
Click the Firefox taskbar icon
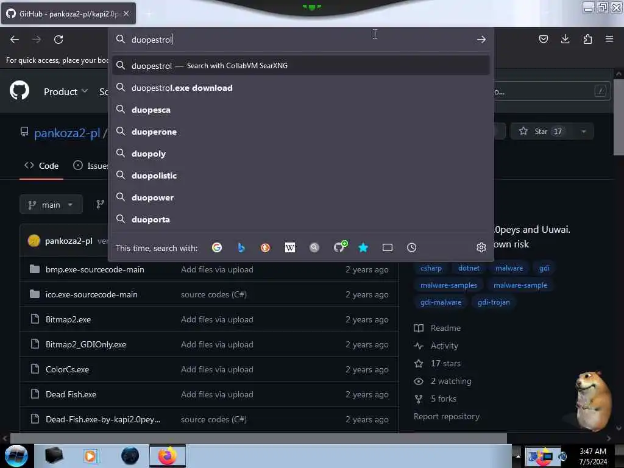pyautogui.click(x=168, y=456)
